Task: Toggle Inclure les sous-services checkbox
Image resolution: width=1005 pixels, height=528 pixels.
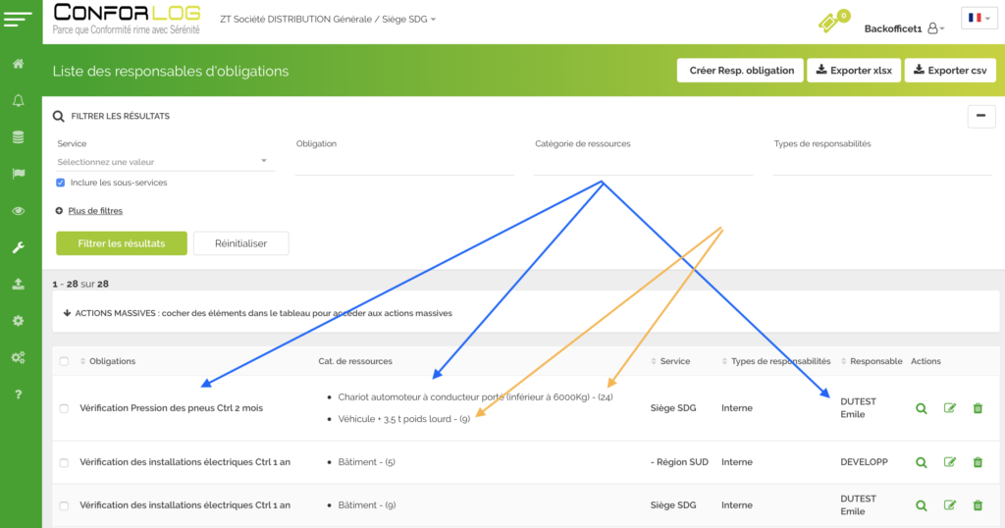Action: tap(61, 183)
